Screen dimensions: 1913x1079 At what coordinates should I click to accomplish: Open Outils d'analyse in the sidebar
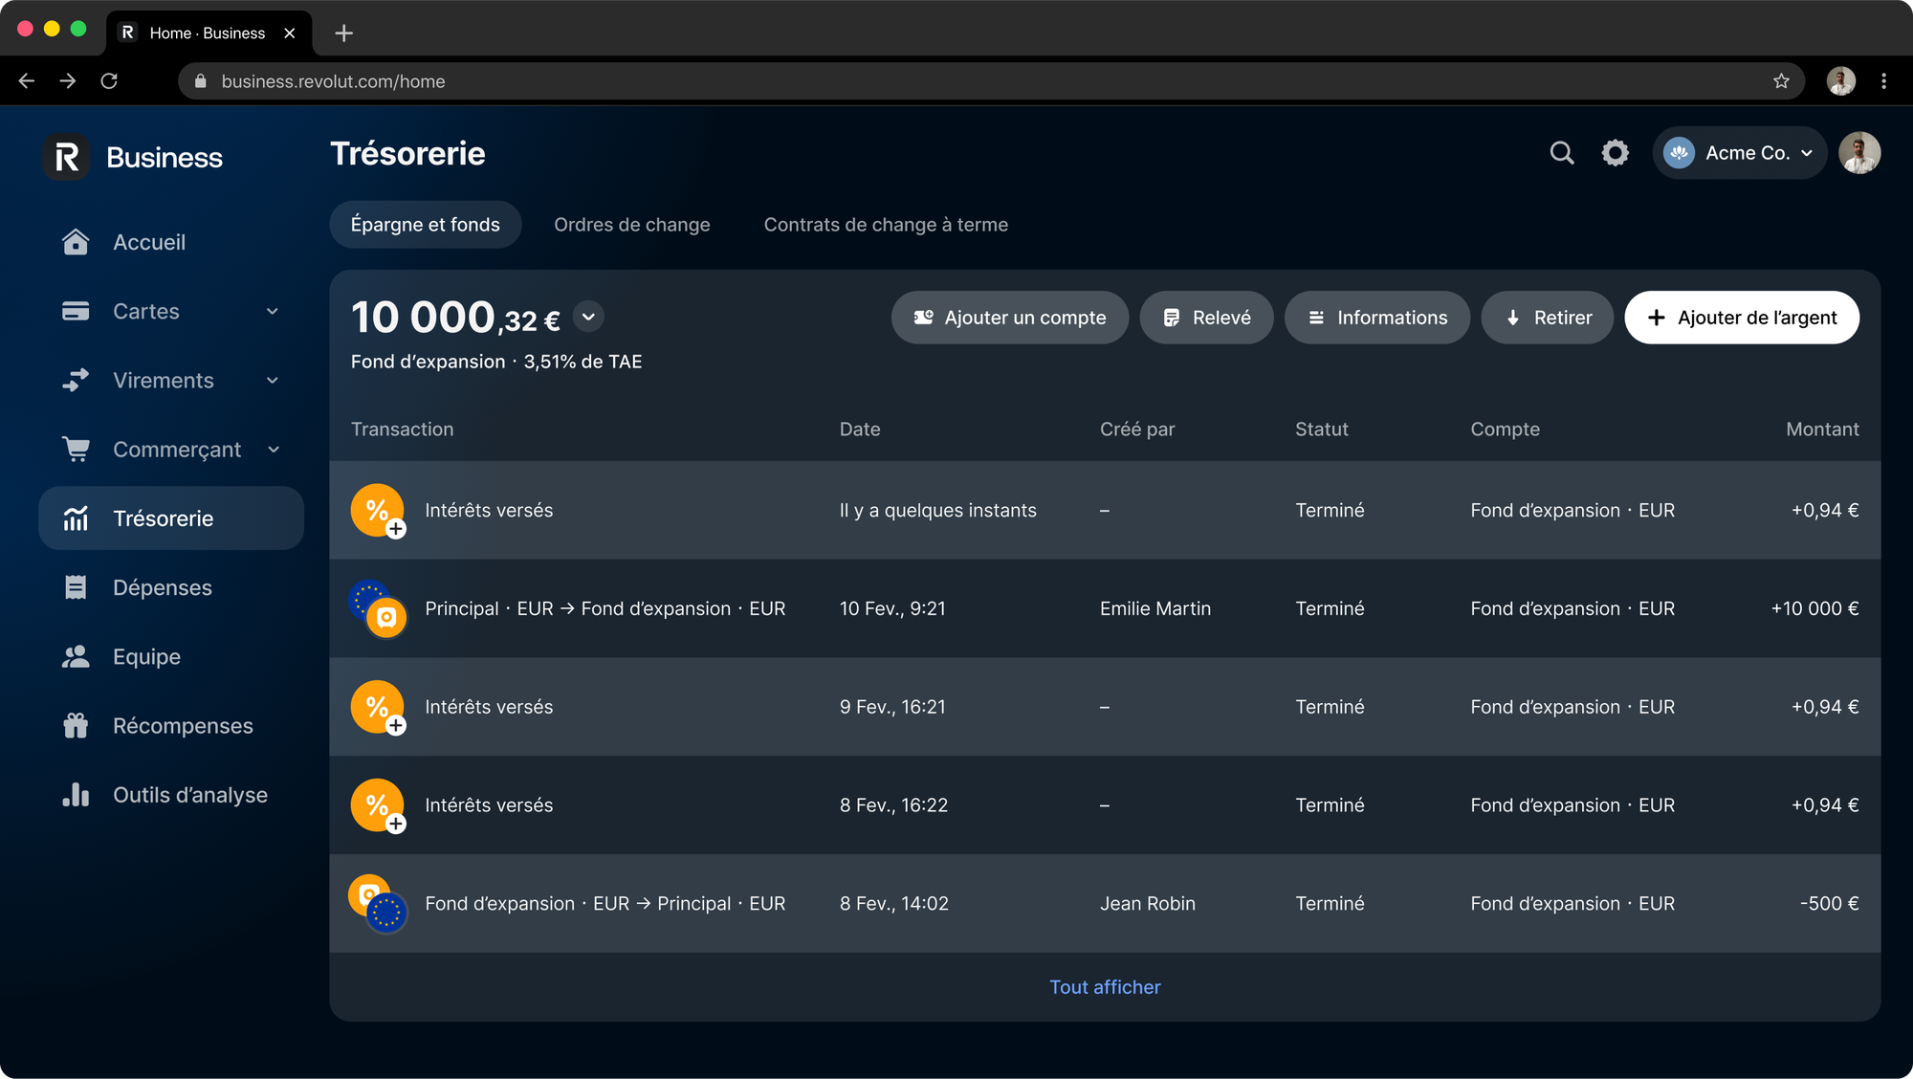coord(189,795)
